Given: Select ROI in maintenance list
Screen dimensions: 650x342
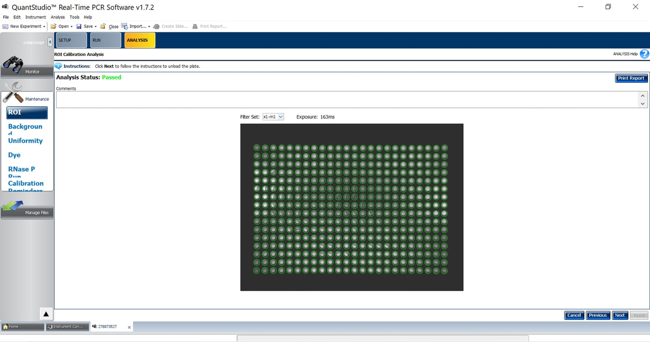Looking at the screenshot, I should click(27, 112).
